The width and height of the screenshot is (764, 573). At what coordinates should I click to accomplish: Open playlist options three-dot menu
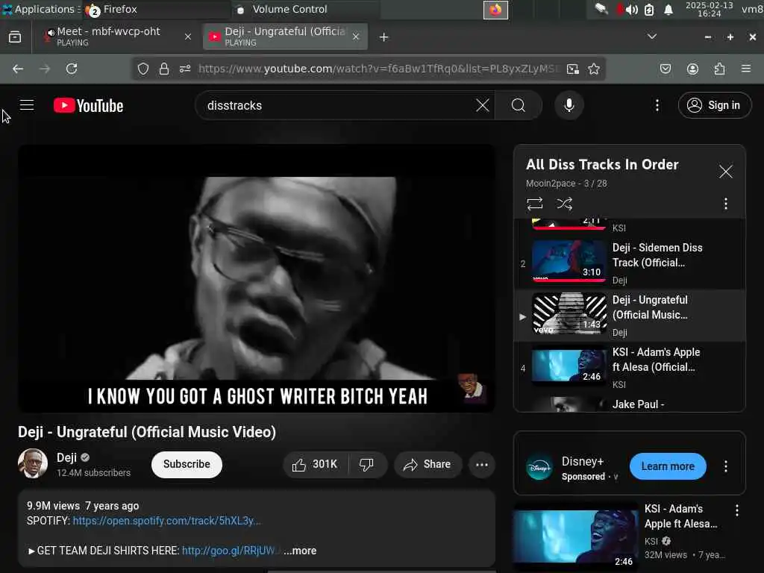pos(725,204)
